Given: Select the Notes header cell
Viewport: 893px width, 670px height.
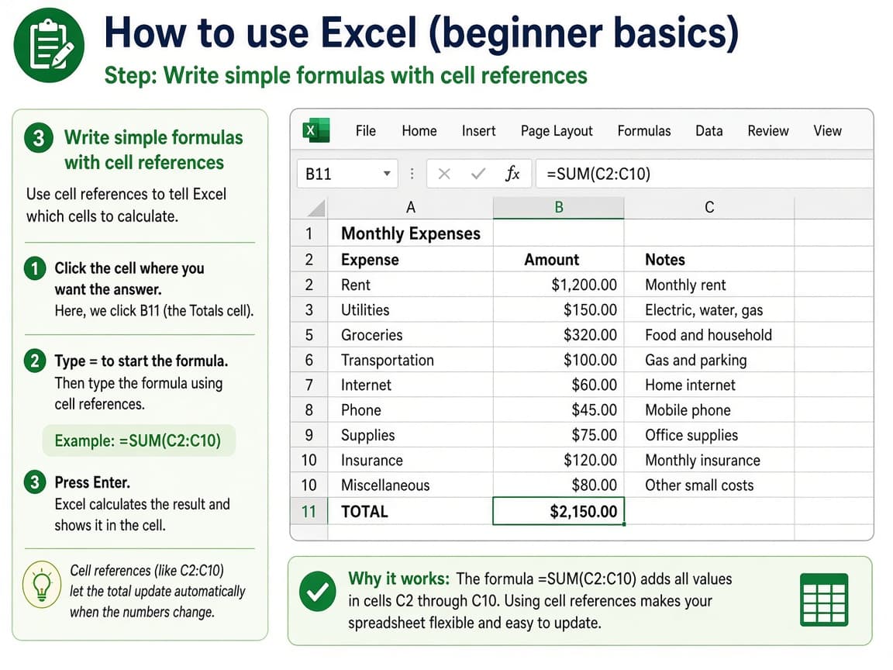Looking at the screenshot, I should click(709, 260).
